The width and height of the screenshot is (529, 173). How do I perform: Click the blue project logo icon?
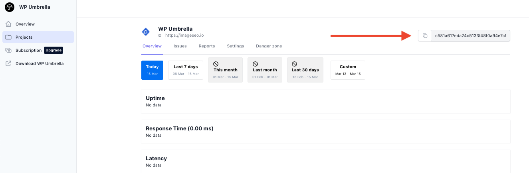point(146,32)
